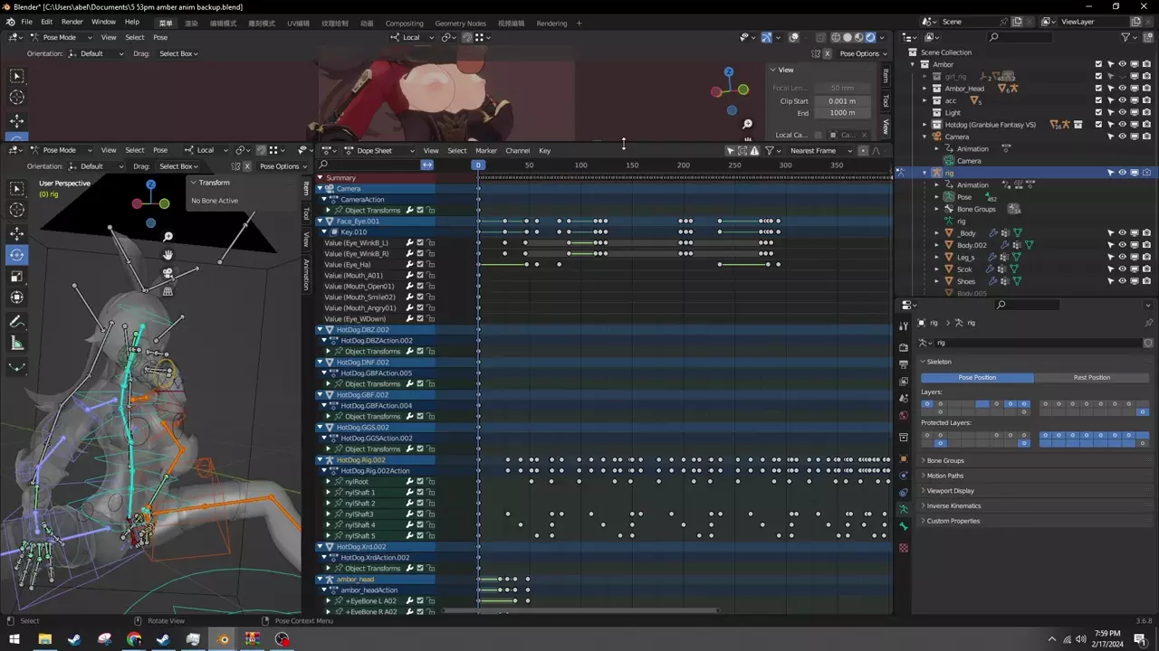Toggle the eye icon for Leg_s object

(x=1122, y=257)
